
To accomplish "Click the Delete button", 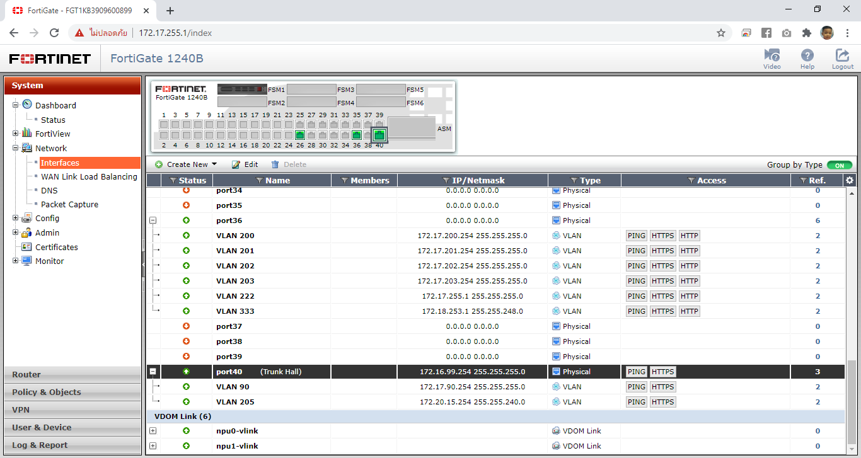I will pyautogui.click(x=289, y=164).
